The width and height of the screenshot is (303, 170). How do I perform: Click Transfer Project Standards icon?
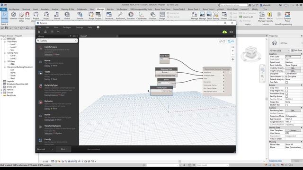coord(80,16)
